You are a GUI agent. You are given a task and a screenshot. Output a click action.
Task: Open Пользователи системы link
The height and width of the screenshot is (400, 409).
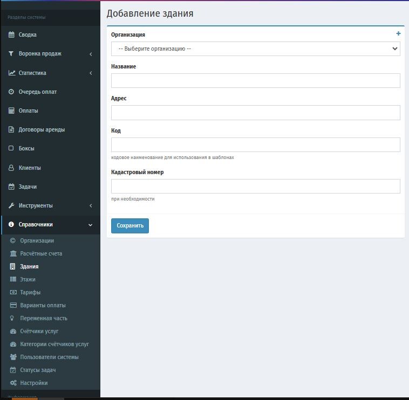point(49,357)
